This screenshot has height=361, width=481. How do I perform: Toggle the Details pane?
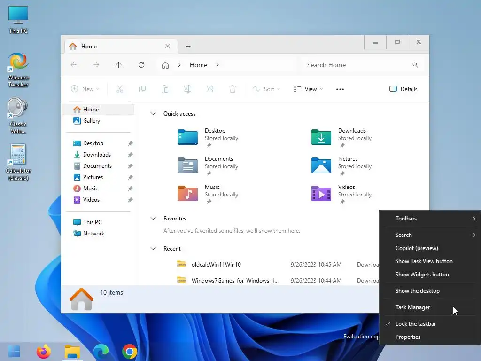point(403,89)
